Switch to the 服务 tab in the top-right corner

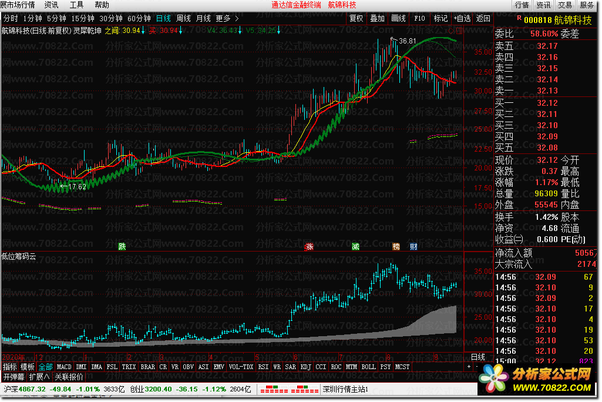pyautogui.click(x=586, y=5)
